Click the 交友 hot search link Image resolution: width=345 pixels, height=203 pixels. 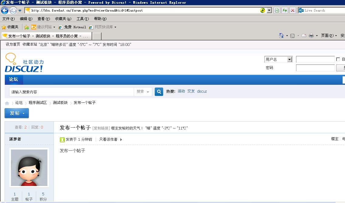[191, 91]
